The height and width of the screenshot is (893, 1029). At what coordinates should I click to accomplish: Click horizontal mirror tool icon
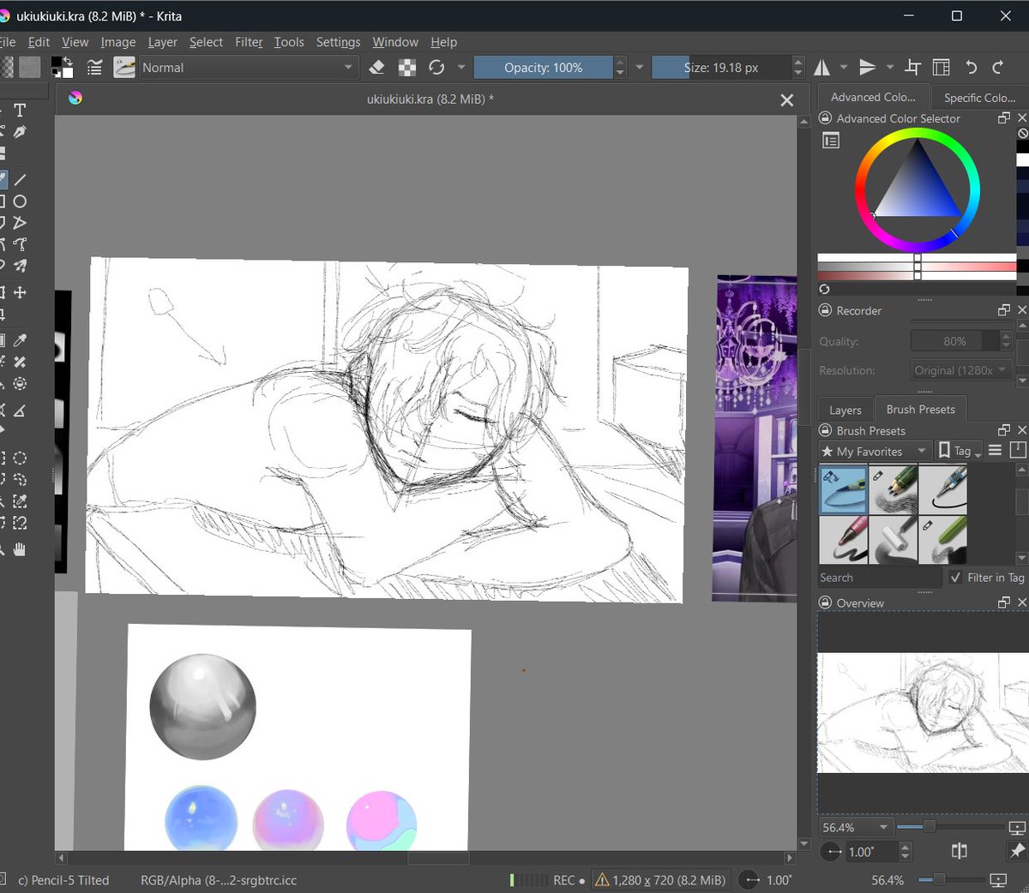click(x=821, y=68)
